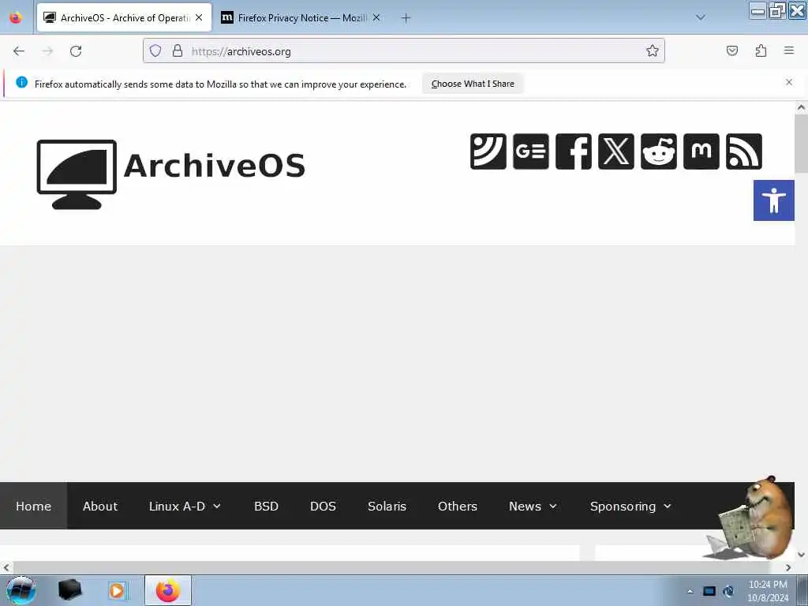Visit ArchiveOS Reddit icon

tap(659, 151)
